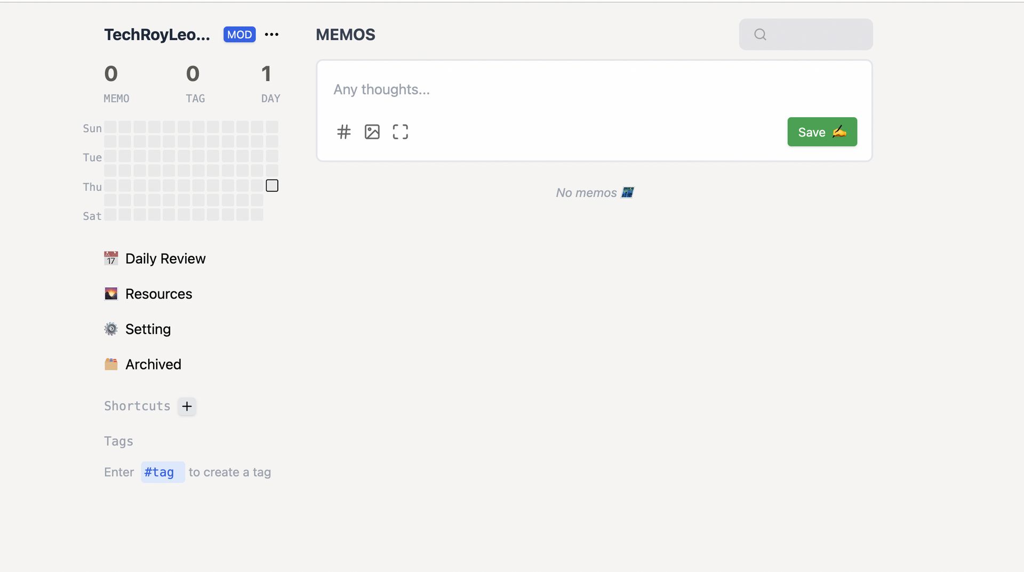Image resolution: width=1024 pixels, height=572 pixels.
Task: Save the current memo
Action: tap(822, 132)
